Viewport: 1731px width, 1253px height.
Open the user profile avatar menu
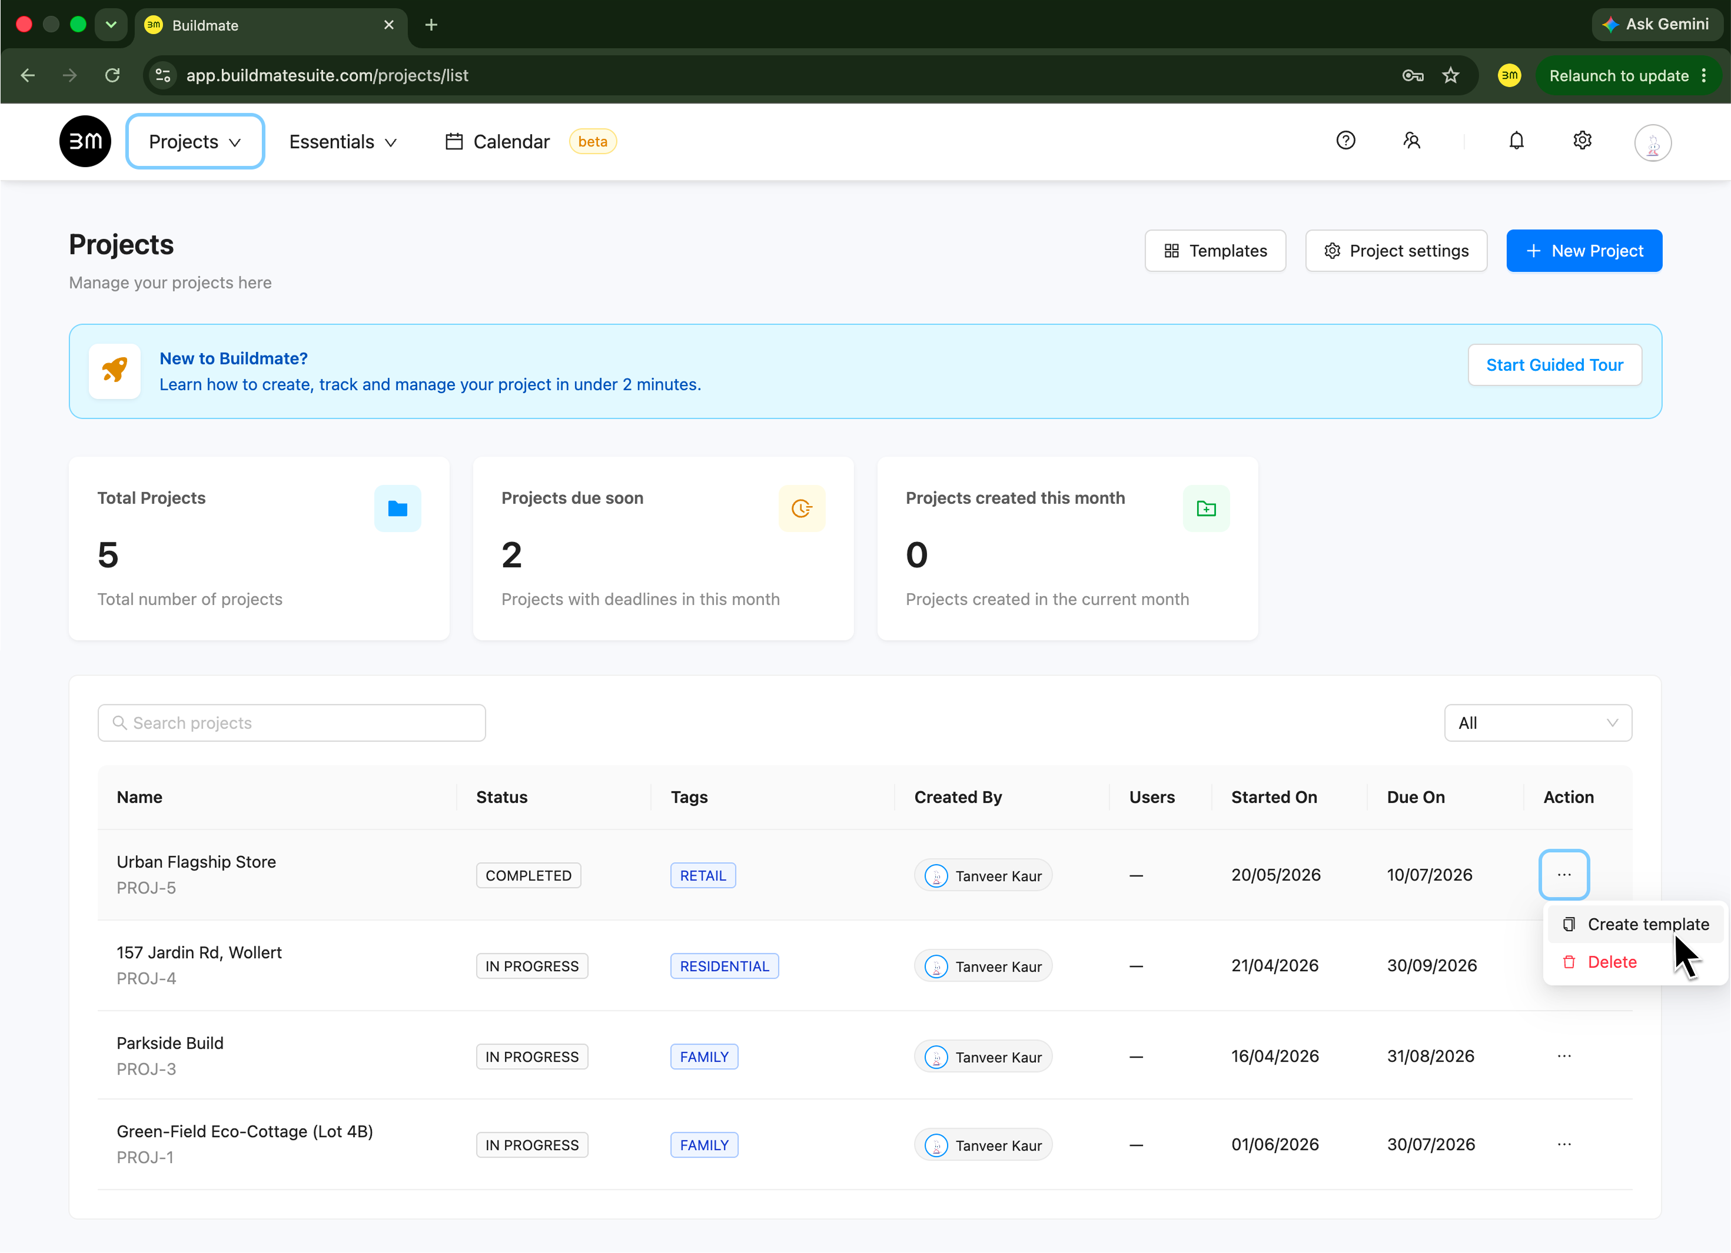pyautogui.click(x=1652, y=142)
